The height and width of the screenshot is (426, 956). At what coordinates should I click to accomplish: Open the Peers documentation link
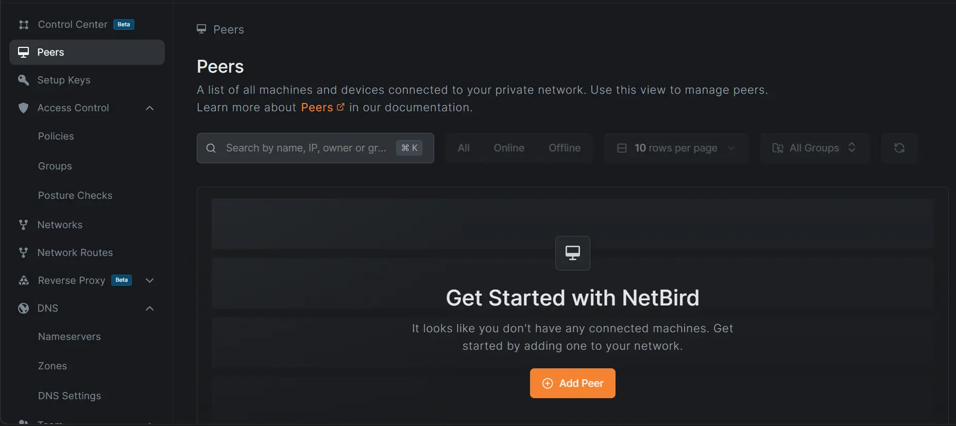(317, 107)
